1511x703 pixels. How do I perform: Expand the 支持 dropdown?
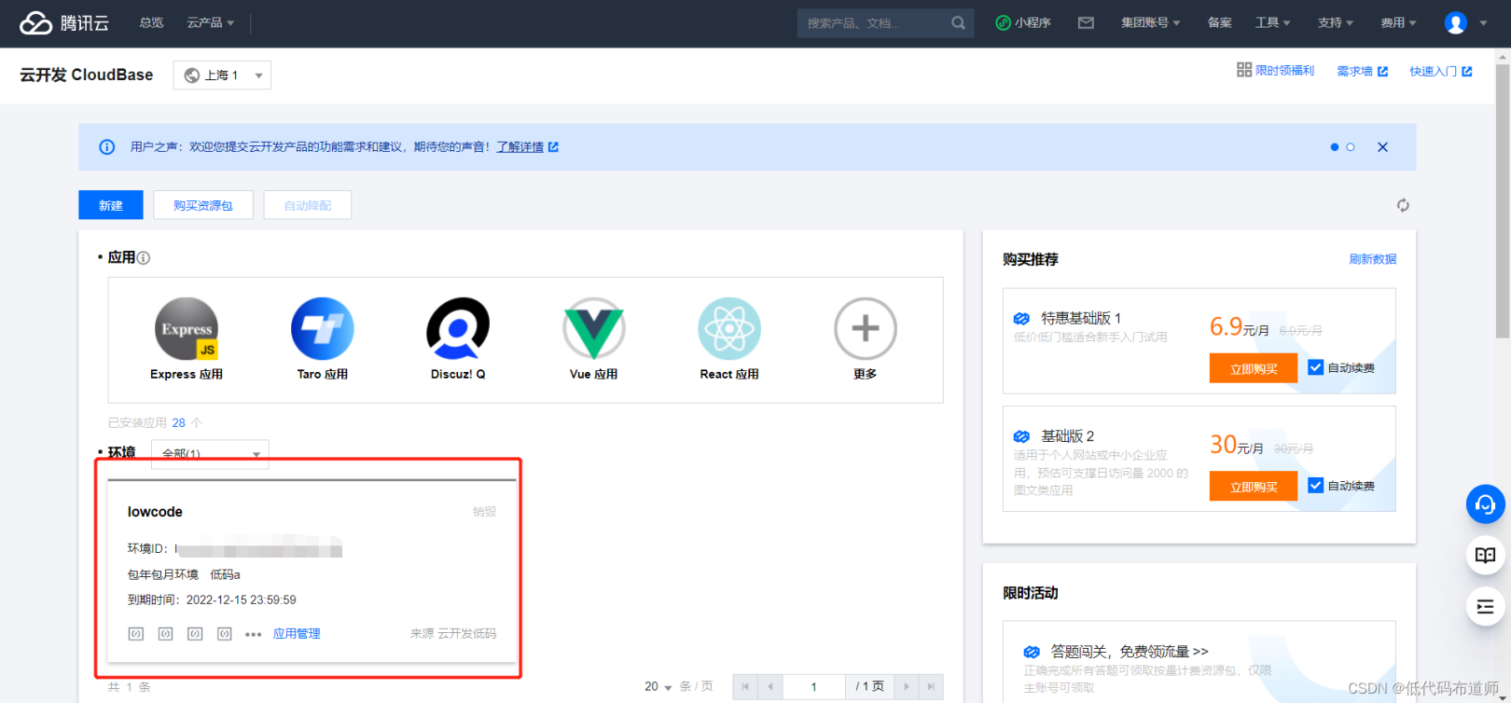[1336, 23]
